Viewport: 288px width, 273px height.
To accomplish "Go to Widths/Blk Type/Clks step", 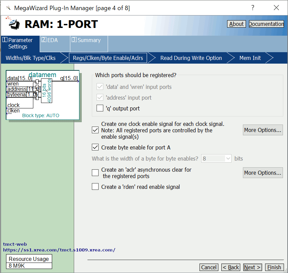I will tap(31, 58).
